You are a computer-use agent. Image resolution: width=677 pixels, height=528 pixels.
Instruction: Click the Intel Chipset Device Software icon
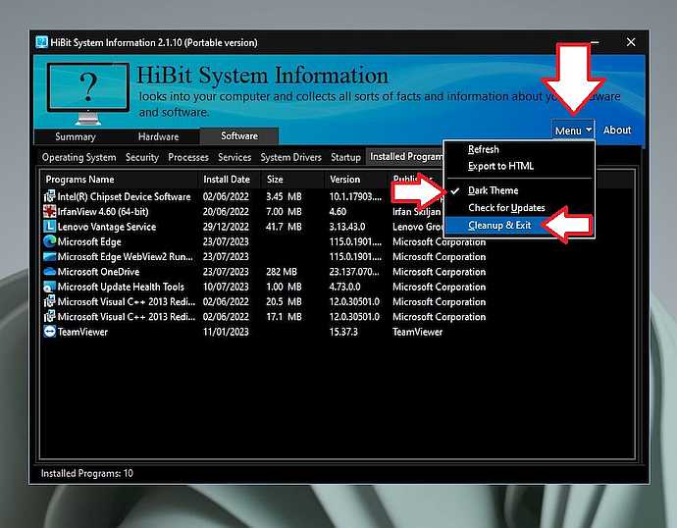click(49, 197)
